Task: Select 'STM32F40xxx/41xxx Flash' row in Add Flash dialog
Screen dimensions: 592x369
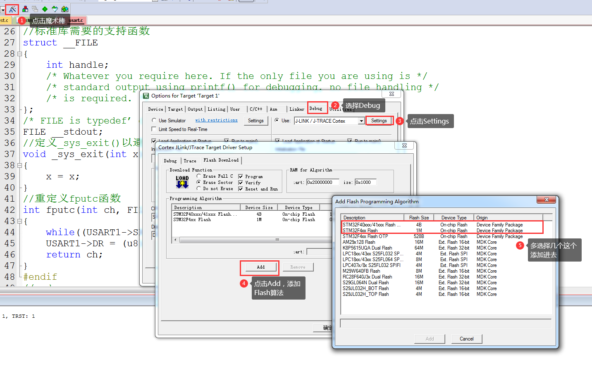Action: (442, 225)
